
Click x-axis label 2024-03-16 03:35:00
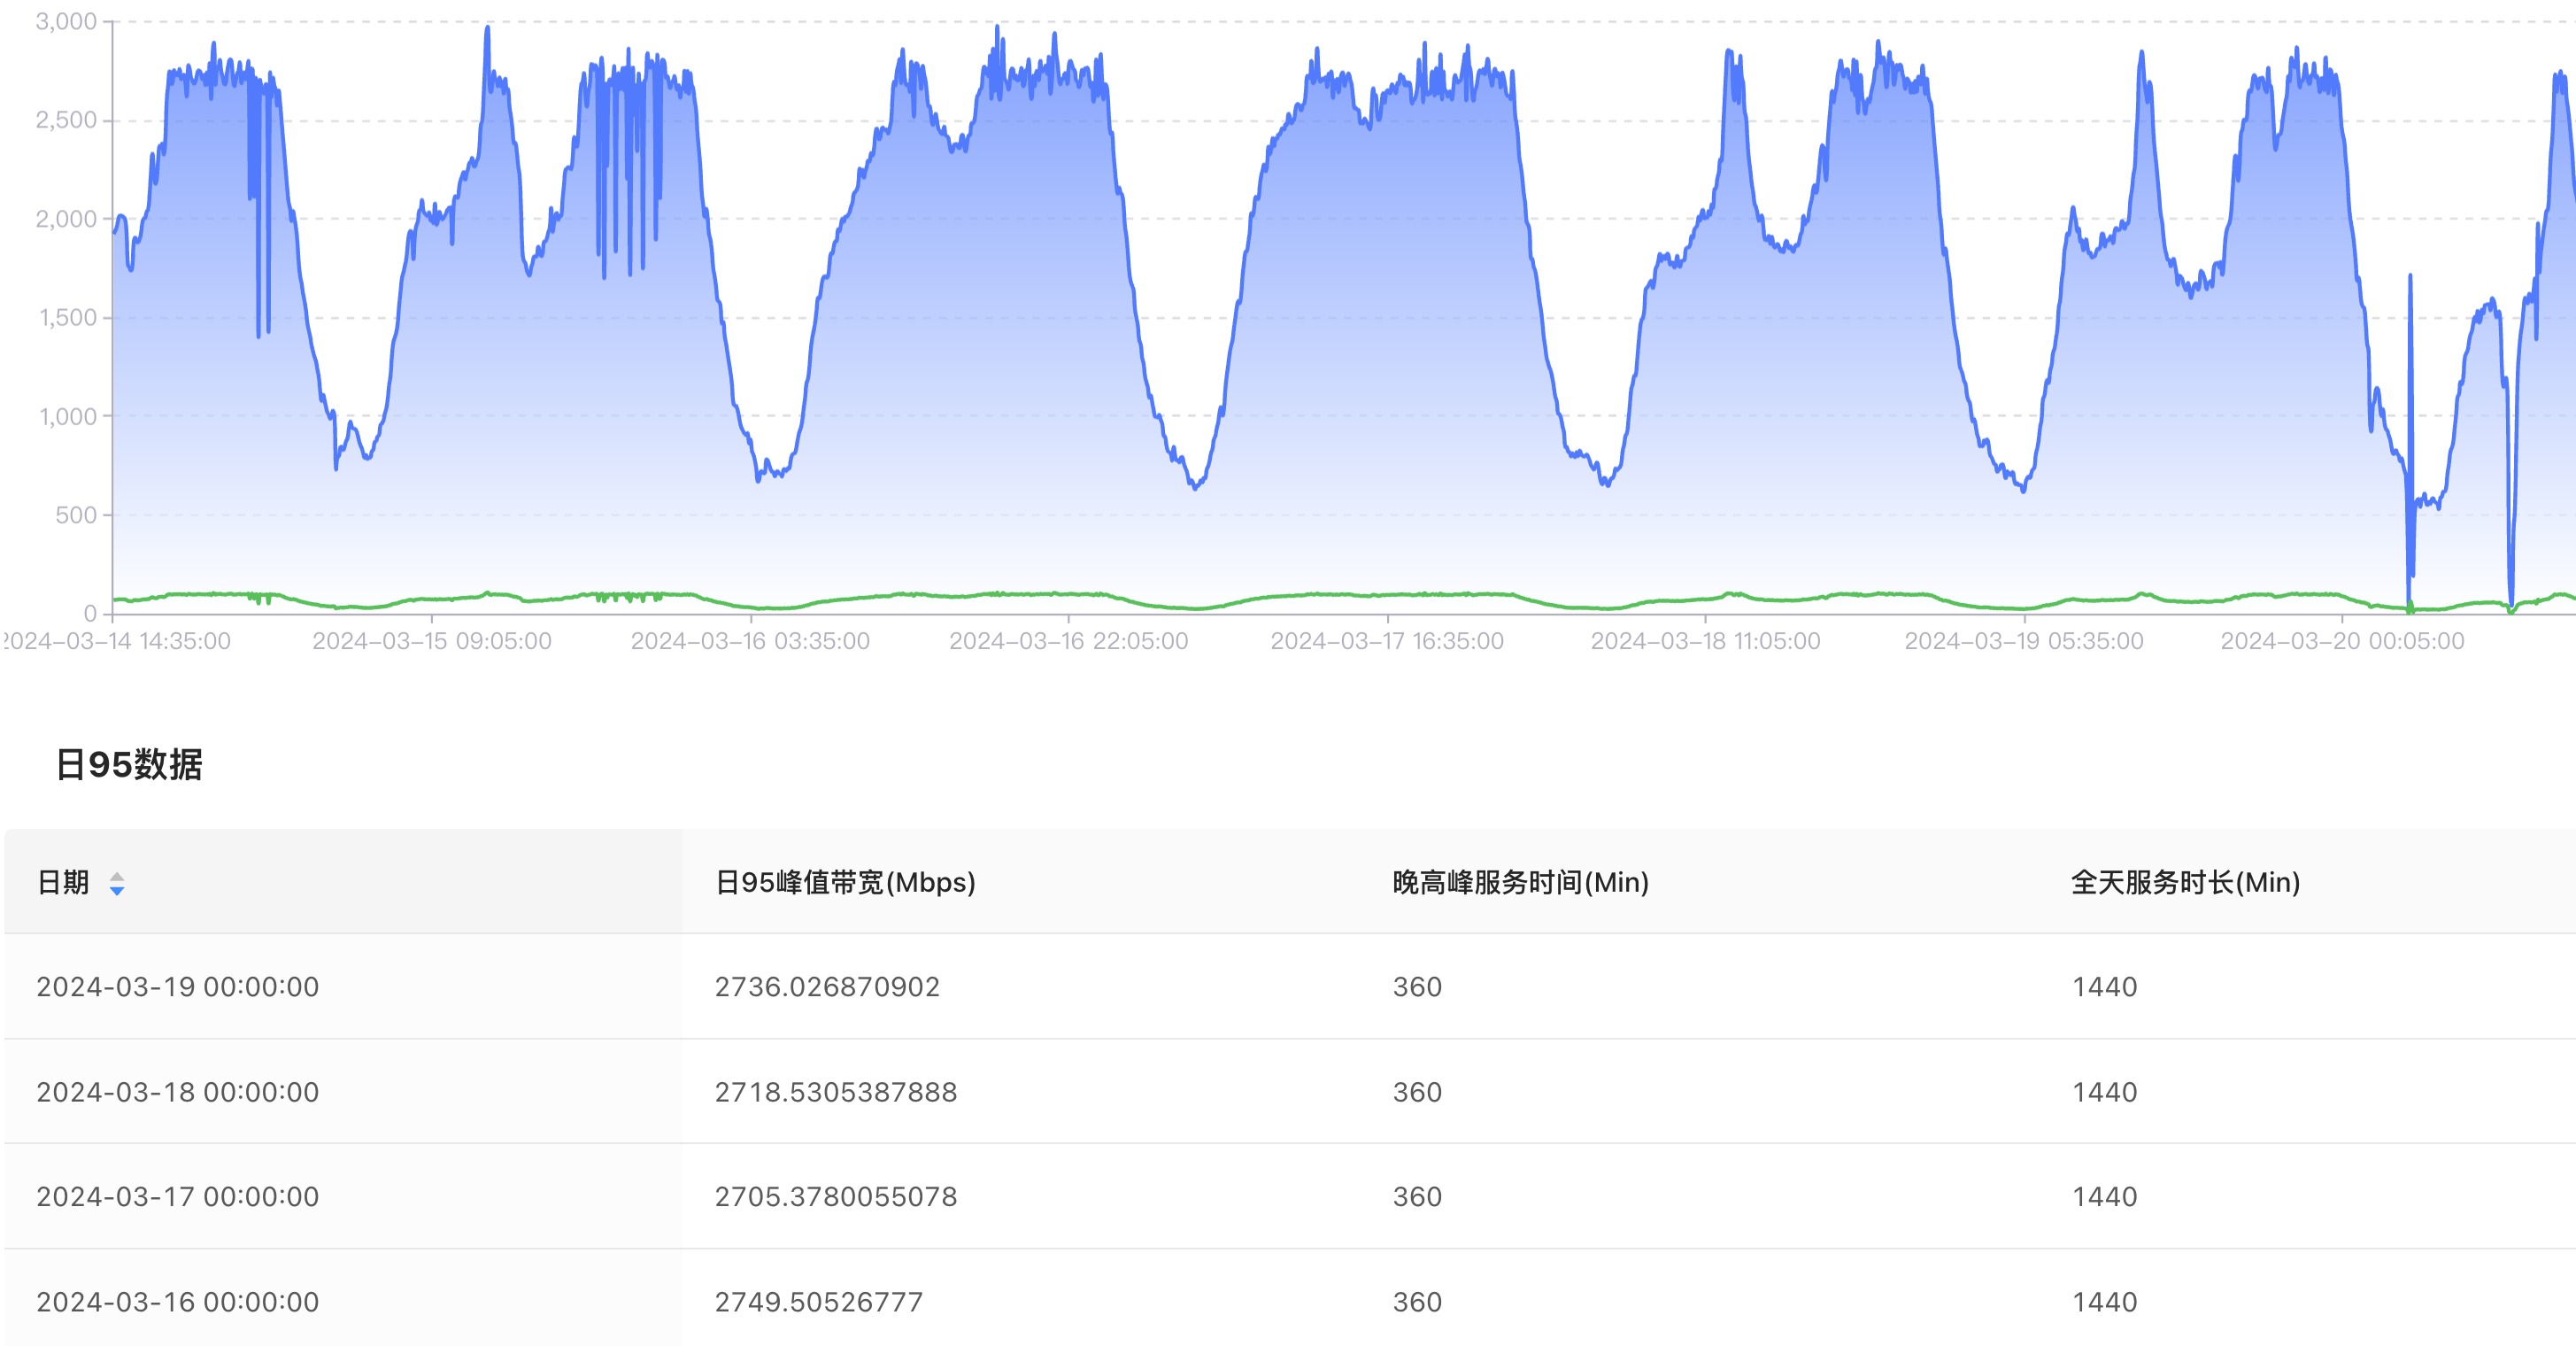coord(750,641)
